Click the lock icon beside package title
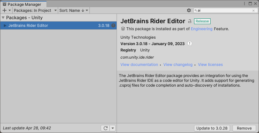Image resolution: width=259 pixels, height=133 pixels. [x=190, y=21]
